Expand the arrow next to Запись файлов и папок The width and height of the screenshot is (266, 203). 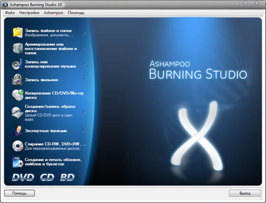pyautogui.click(x=84, y=33)
